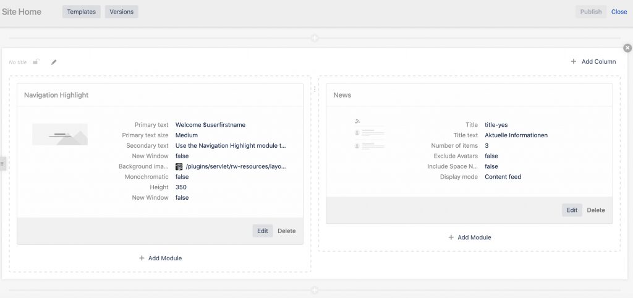Click the Publish button

pos(590,12)
